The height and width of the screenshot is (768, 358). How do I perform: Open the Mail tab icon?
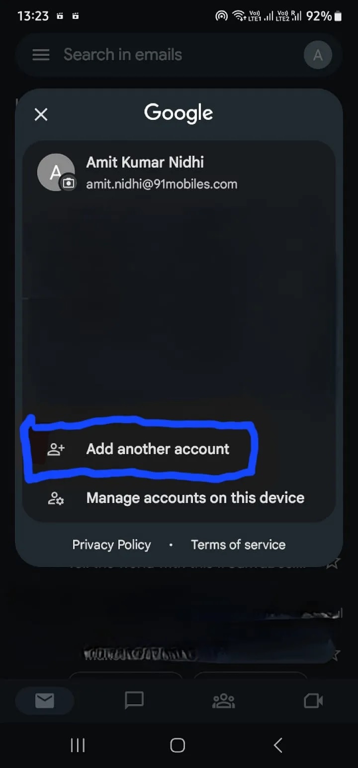click(x=45, y=701)
